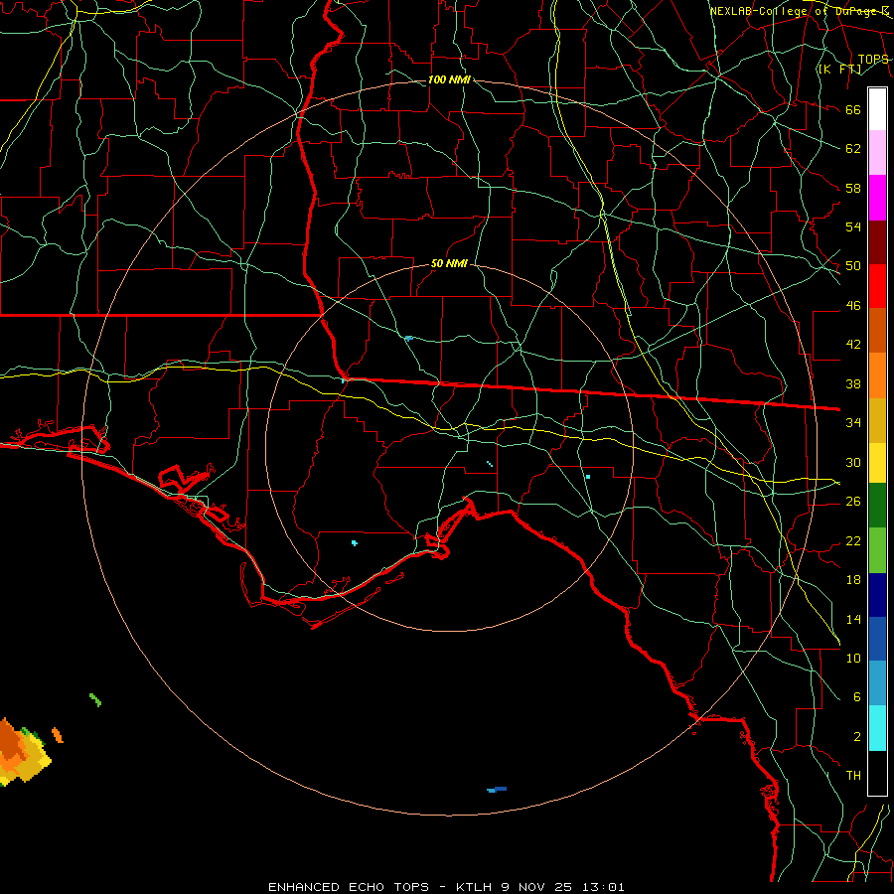Click the magenta legend swatch
This screenshot has width=894, height=894.
click(877, 198)
